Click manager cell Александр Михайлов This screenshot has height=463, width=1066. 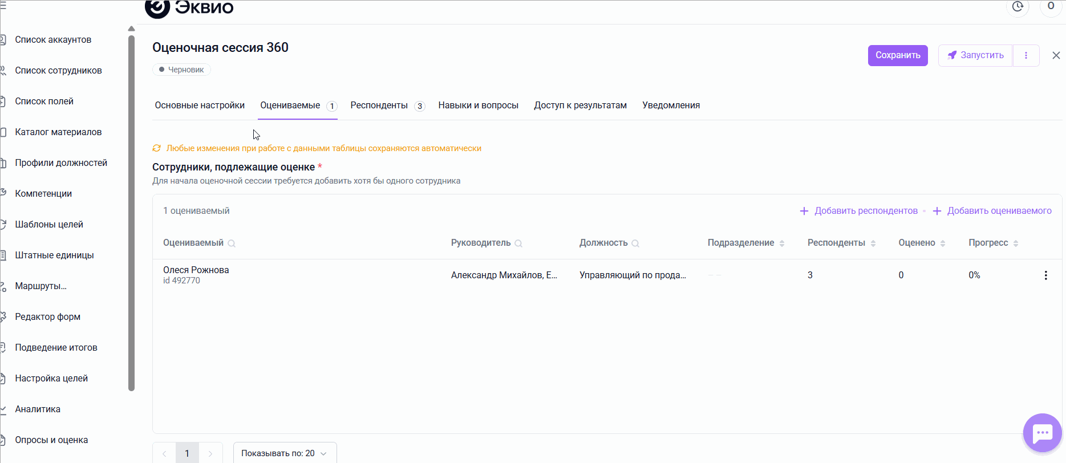(x=504, y=275)
